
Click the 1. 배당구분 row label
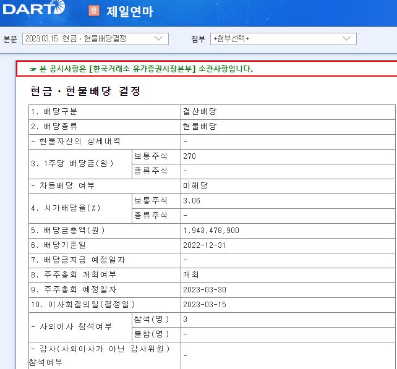click(54, 112)
